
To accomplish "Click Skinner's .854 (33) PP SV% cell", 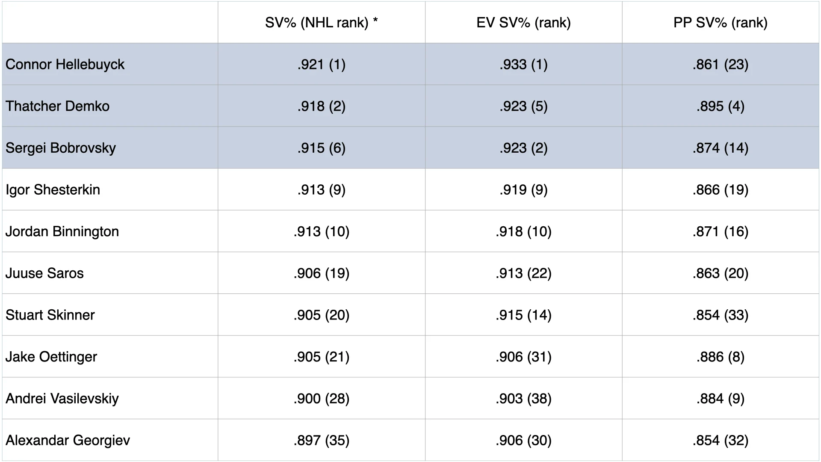I will 720,315.
